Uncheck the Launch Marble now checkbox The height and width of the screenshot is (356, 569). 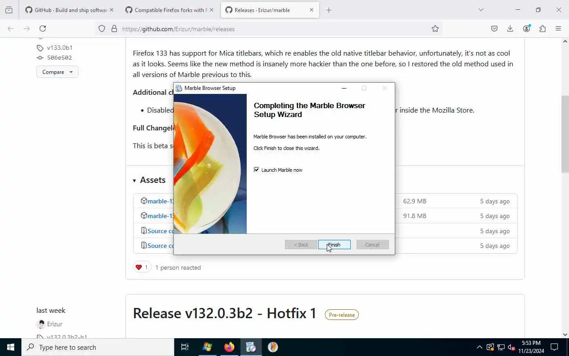[x=256, y=170]
